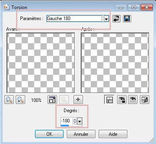
Task: Click the reset to default arrow icon
Action: (116, 18)
